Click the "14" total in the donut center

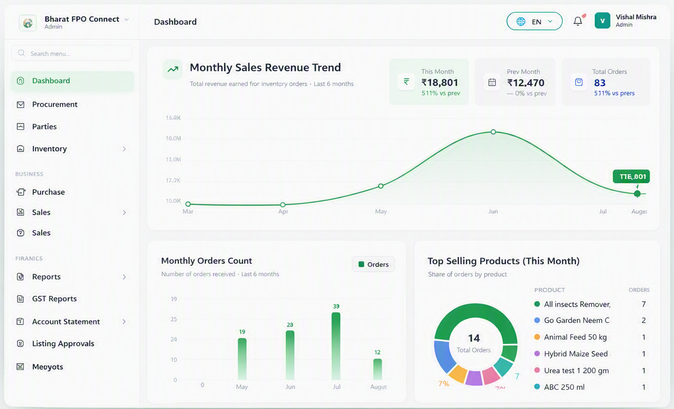click(474, 338)
